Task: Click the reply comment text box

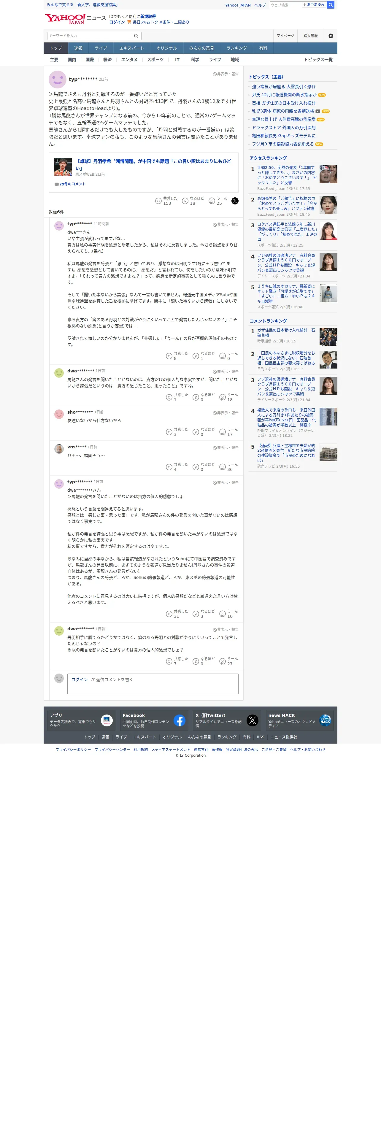Action: click(x=153, y=684)
